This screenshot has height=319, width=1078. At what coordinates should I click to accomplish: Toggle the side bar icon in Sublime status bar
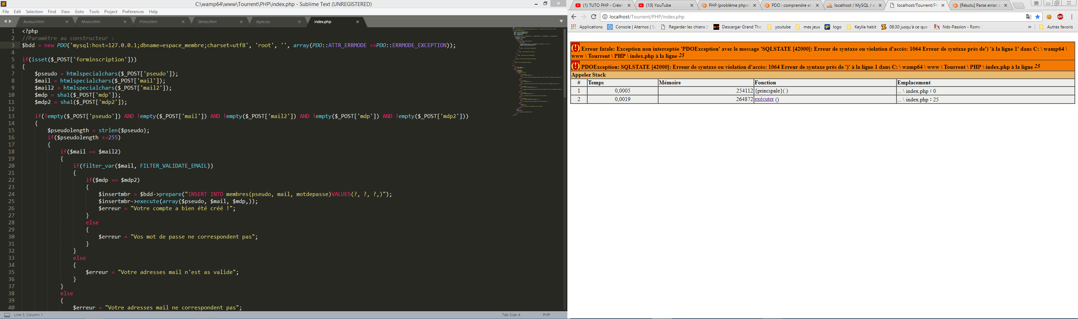7,315
